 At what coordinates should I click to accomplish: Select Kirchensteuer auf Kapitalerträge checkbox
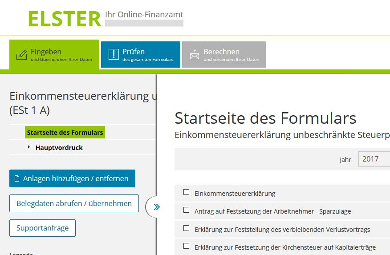[186, 246]
